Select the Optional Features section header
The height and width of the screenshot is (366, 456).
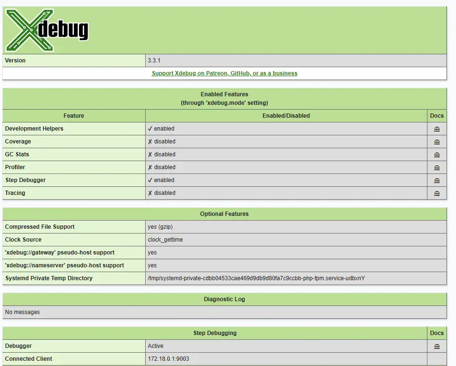tap(224, 214)
